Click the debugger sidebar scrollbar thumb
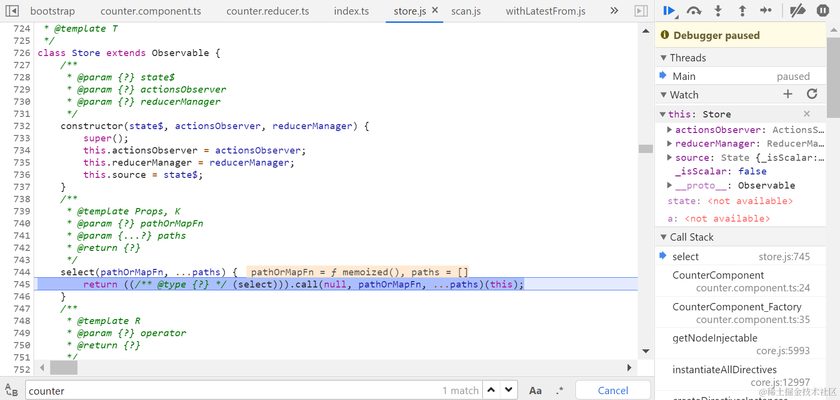The height and width of the screenshot is (400, 840). (833, 78)
